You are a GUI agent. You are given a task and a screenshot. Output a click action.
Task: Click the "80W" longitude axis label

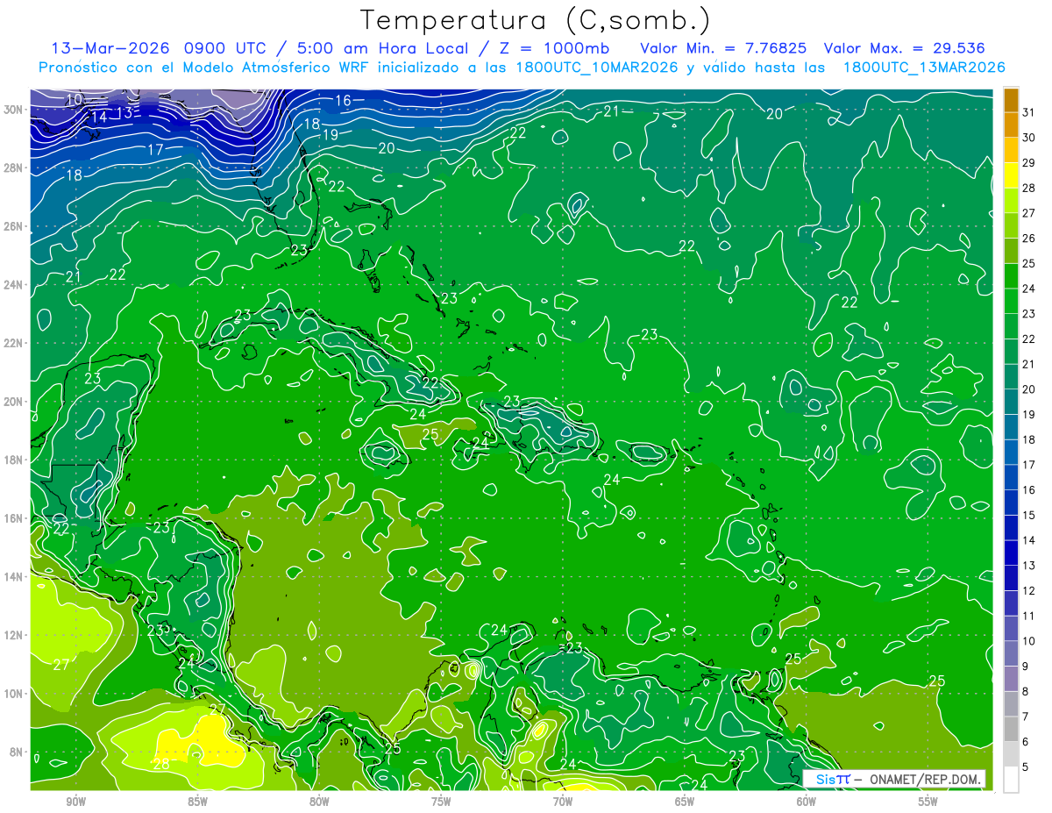[x=319, y=802]
